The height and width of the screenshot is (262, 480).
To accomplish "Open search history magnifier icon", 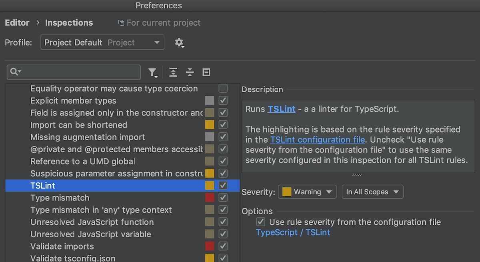I will (x=16, y=72).
